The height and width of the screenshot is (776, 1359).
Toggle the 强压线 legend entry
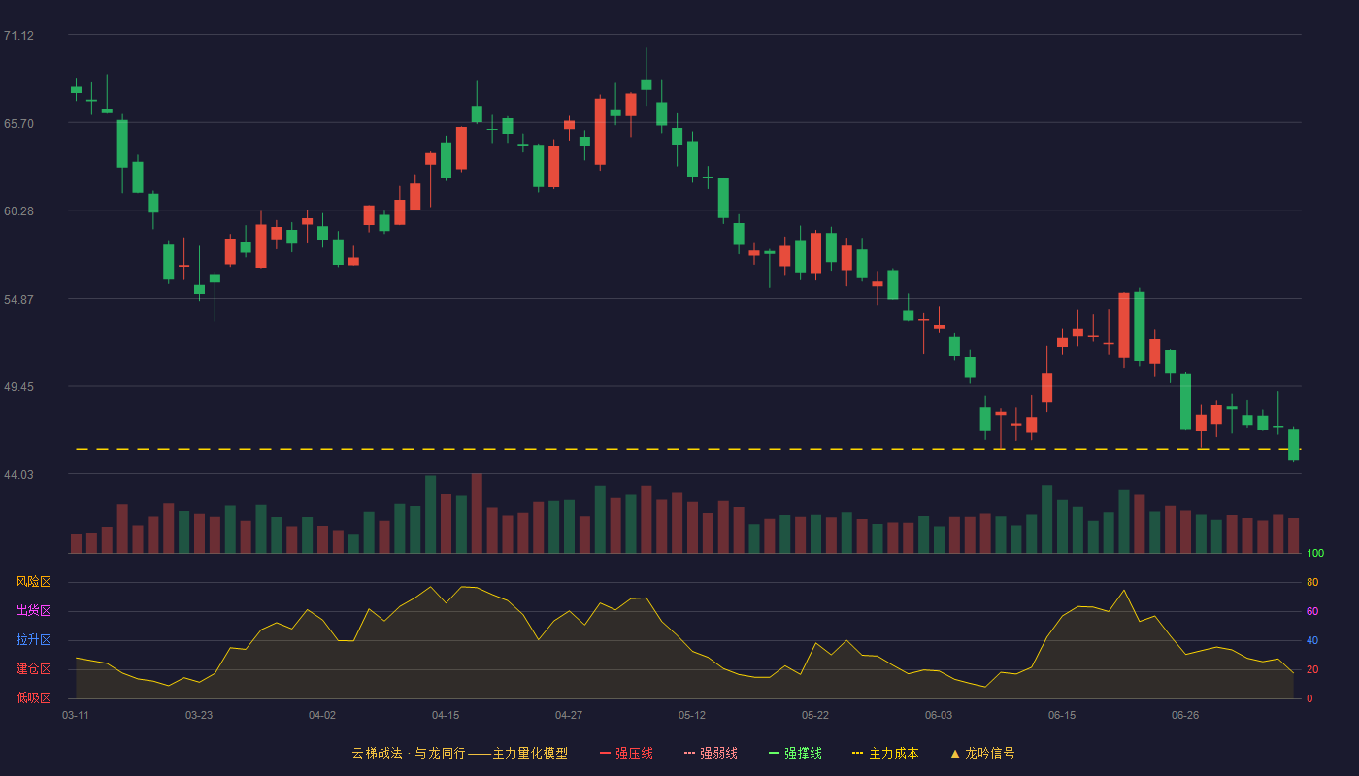[x=626, y=753]
